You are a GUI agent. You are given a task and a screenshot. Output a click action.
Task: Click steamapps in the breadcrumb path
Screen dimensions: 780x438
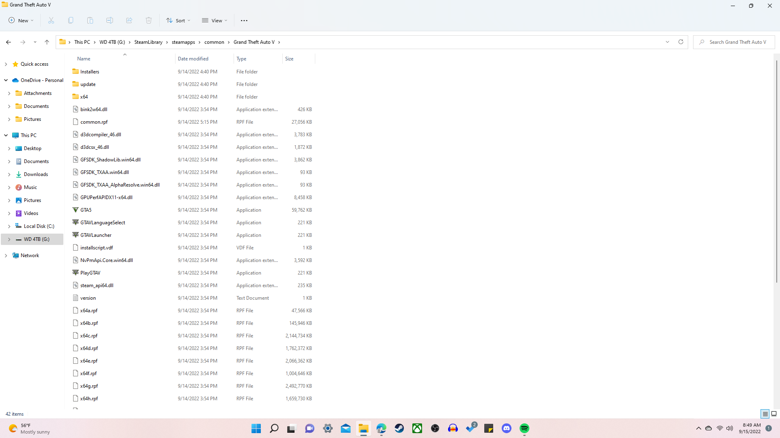[x=183, y=42]
